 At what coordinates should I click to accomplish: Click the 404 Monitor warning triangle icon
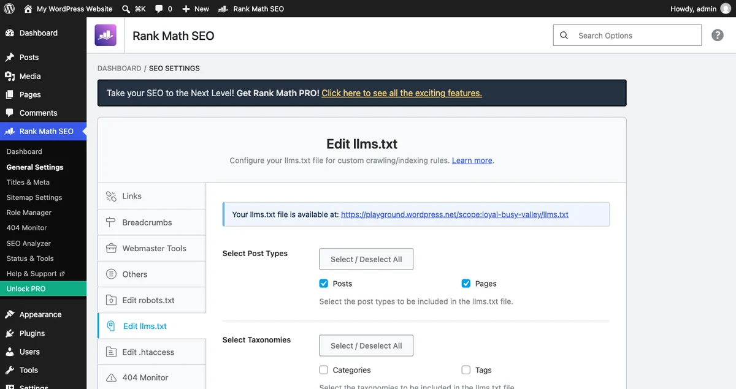point(111,378)
